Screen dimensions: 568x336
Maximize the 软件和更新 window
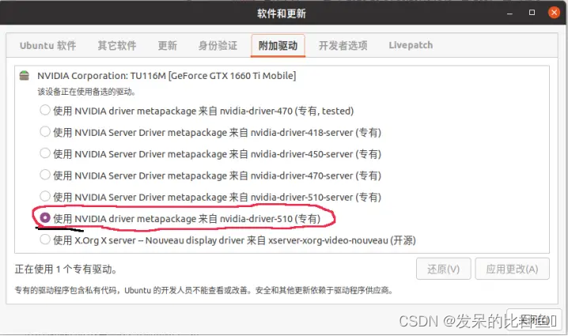532,13
